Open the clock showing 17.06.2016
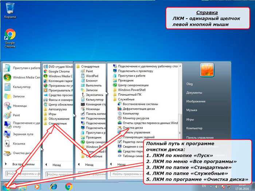Image resolution: width=255 pixels, height=191 pixels. [242, 187]
